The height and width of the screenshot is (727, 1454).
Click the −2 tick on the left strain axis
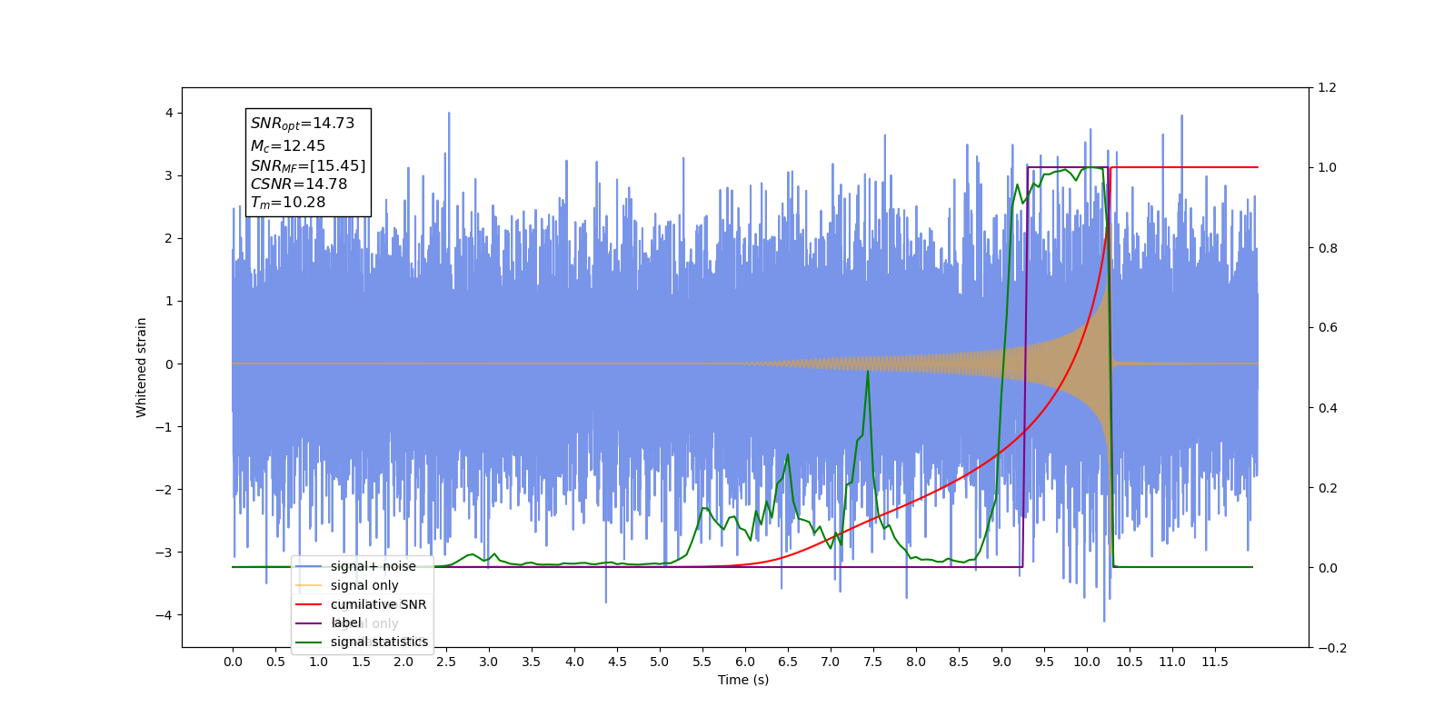(164, 490)
